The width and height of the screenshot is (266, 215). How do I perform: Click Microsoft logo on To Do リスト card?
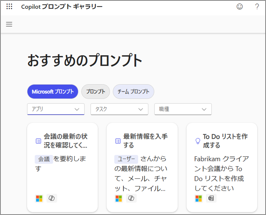(x=198, y=198)
